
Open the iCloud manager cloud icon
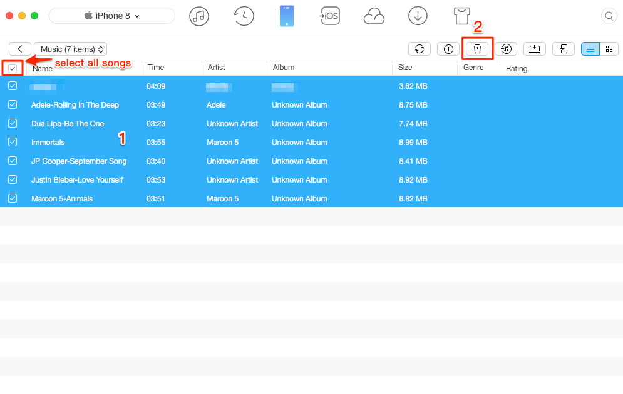tap(374, 17)
